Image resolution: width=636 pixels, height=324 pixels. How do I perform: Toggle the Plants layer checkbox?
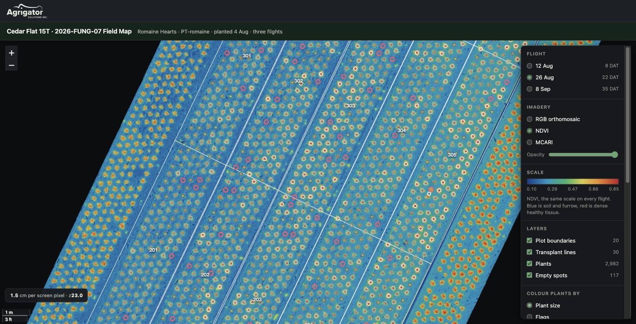point(529,264)
